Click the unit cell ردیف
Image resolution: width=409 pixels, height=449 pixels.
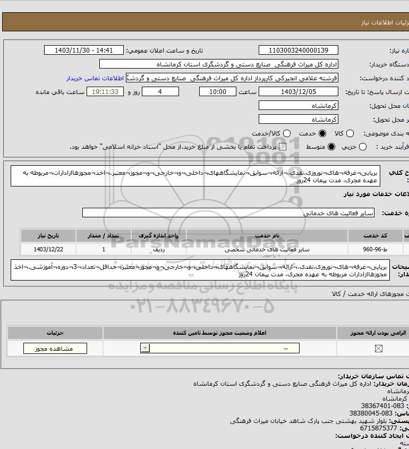click(159, 249)
